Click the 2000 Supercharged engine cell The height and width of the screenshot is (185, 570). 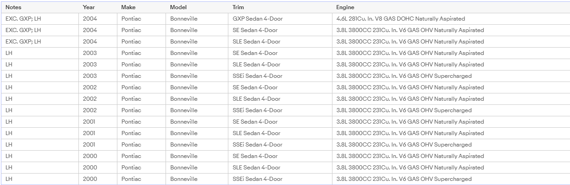[x=404, y=179]
